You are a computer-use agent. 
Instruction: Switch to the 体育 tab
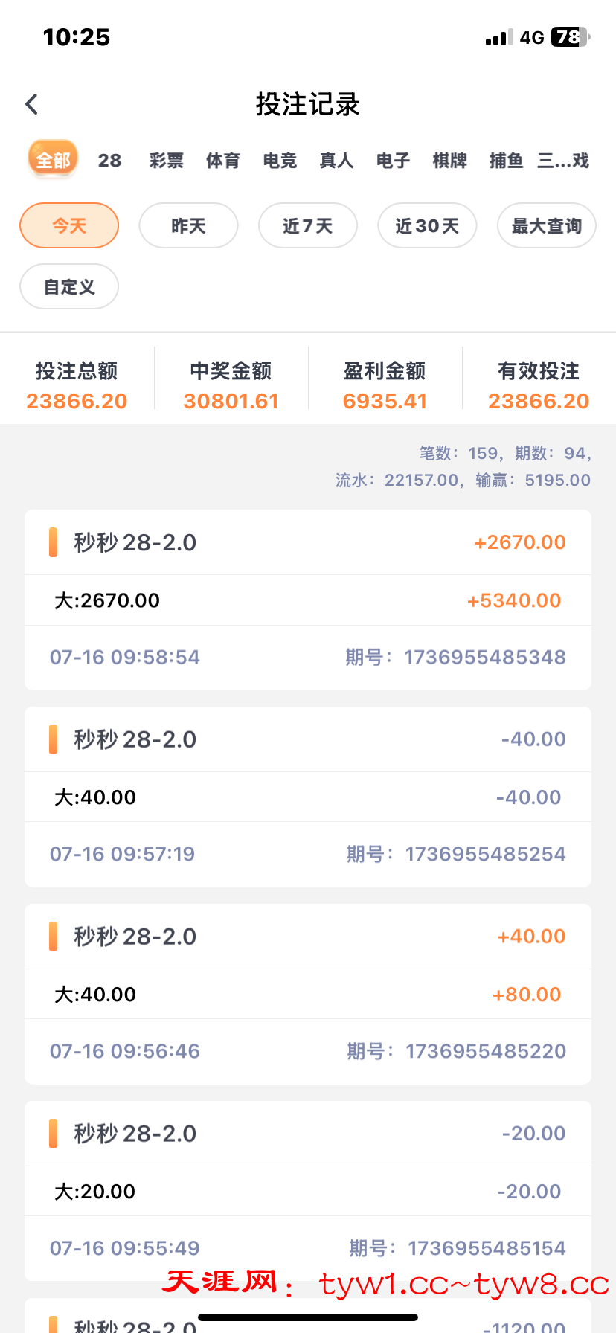pos(223,161)
